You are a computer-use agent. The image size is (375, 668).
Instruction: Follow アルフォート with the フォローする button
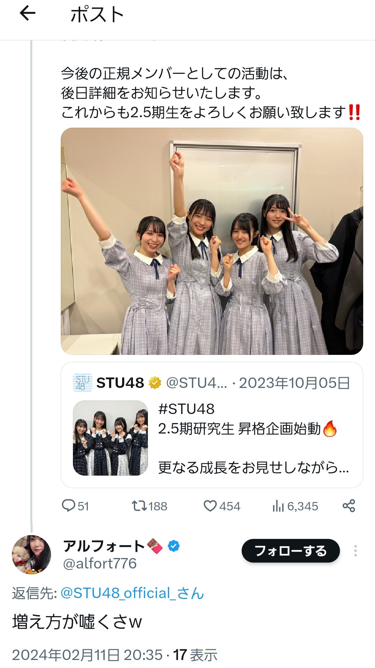coord(291,551)
